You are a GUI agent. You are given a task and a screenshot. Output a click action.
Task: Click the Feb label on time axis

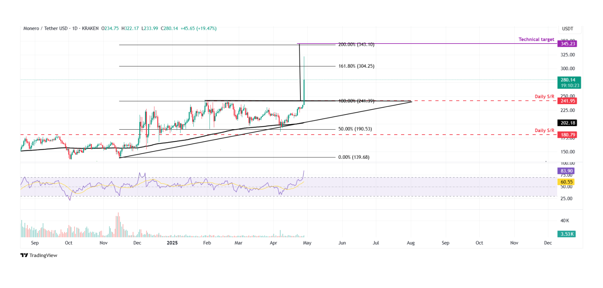pos(207,243)
